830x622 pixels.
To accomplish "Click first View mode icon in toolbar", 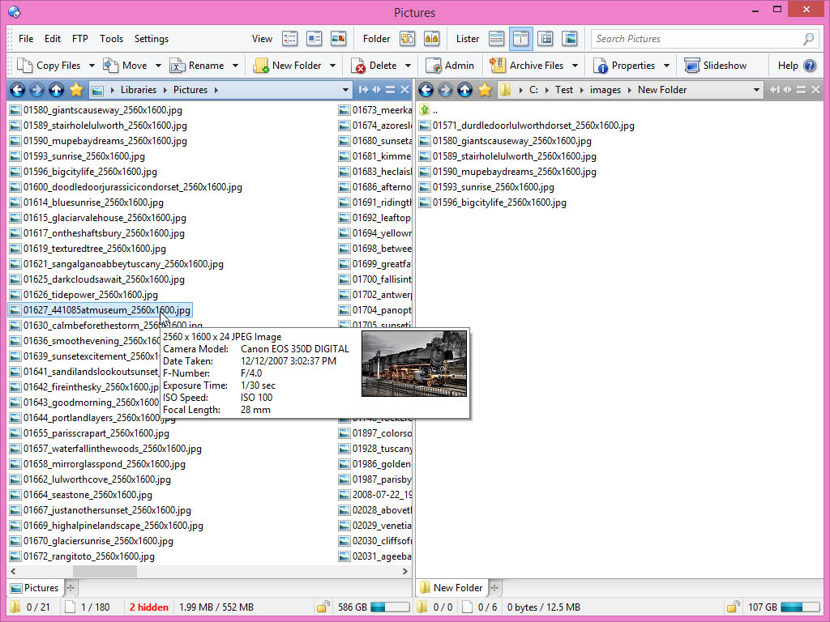I will pos(289,39).
